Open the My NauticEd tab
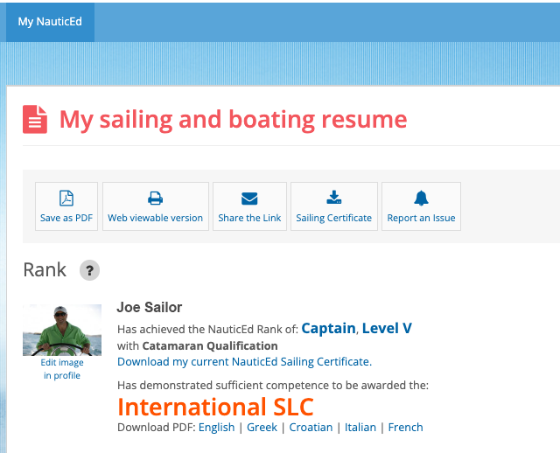The image size is (560, 453). coord(50,22)
